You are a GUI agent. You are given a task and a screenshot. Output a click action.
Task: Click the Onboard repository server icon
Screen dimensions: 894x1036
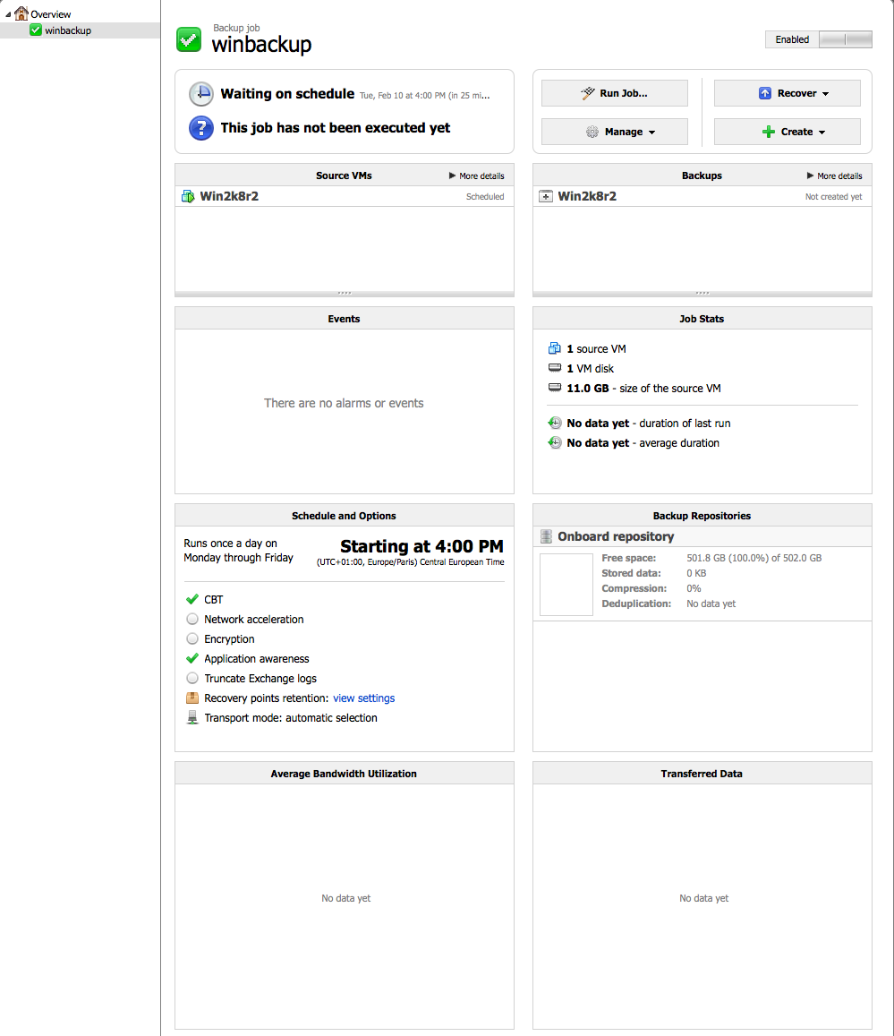546,536
